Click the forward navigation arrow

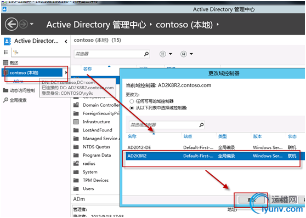click(x=24, y=24)
